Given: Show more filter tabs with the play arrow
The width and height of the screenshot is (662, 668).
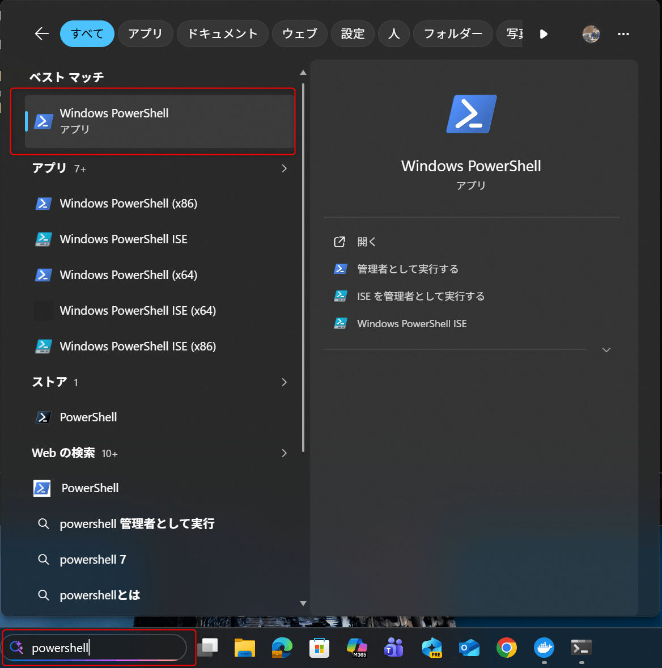Looking at the screenshot, I should click(x=543, y=34).
